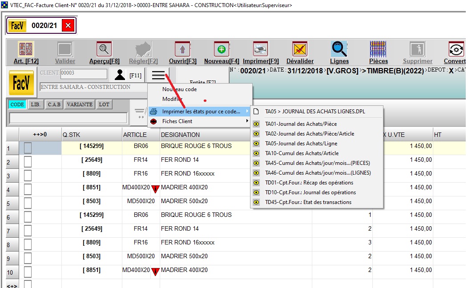Click the large yellow FacV logo

21,83
